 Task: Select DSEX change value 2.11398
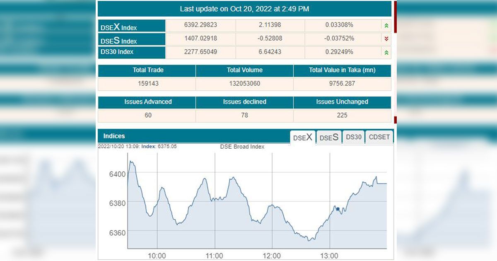click(269, 25)
